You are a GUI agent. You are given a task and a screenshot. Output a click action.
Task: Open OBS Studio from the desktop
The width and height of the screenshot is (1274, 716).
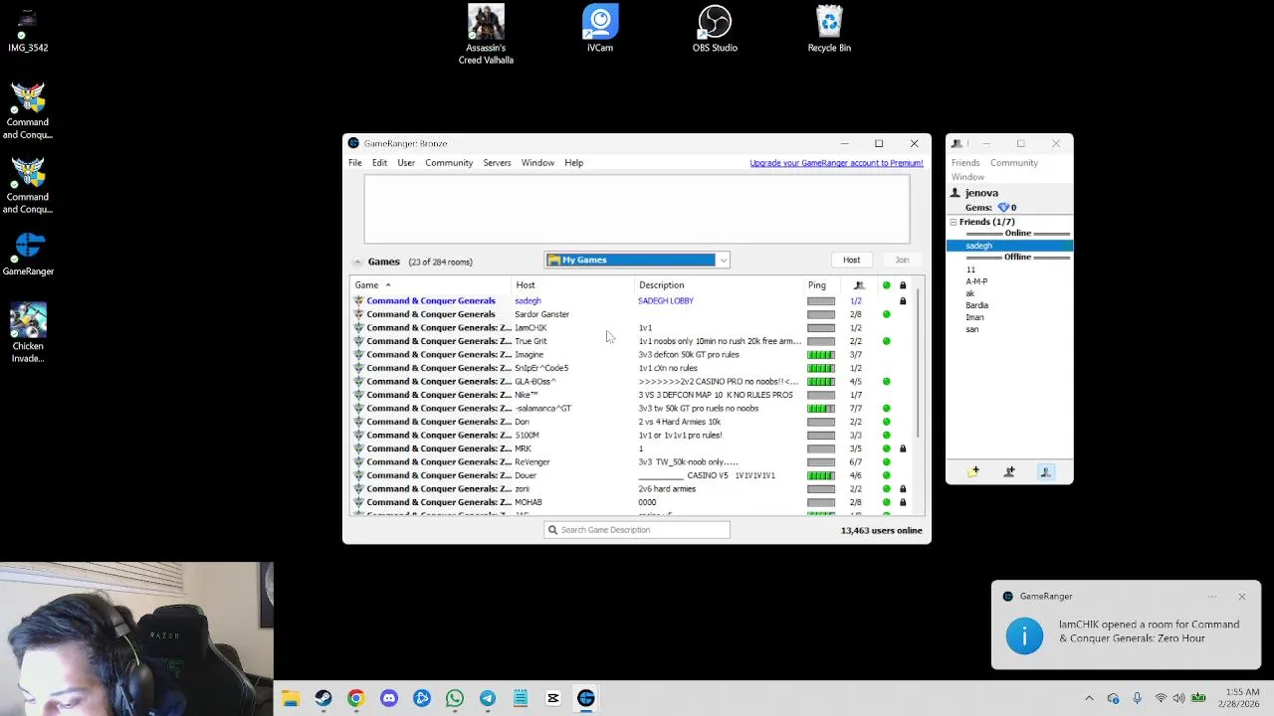[715, 29]
